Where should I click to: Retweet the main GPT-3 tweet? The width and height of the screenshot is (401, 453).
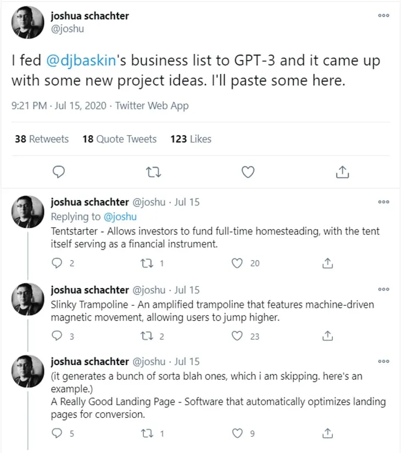(153, 172)
